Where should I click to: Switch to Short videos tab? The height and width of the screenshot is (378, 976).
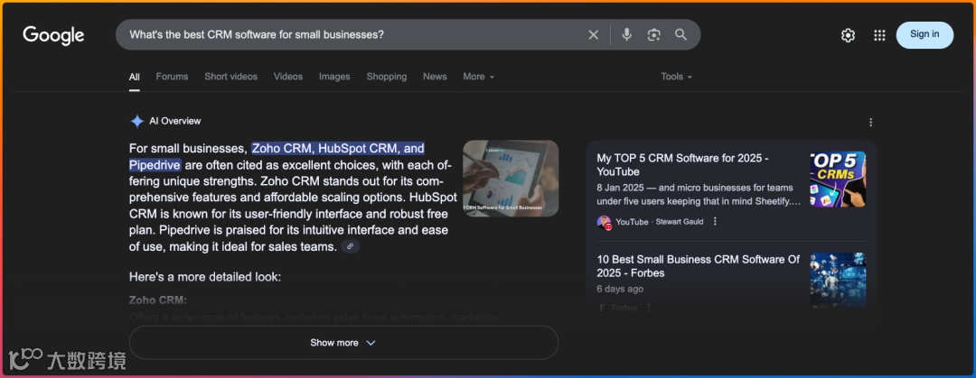coord(231,77)
